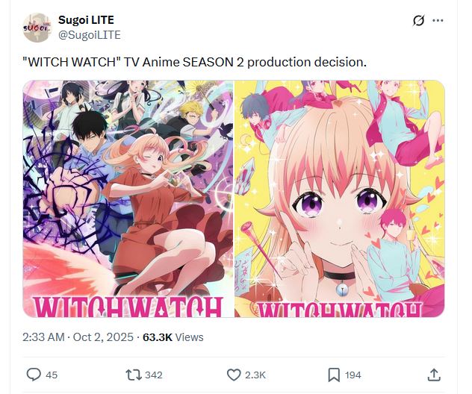Click the 342 reposts count
This screenshot has width=472, height=394.
154,375
